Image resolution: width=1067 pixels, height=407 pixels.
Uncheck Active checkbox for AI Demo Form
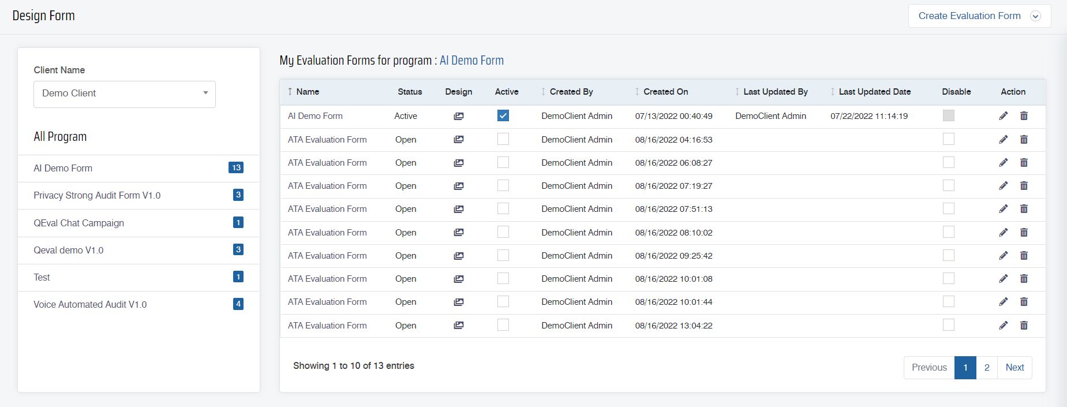click(503, 115)
